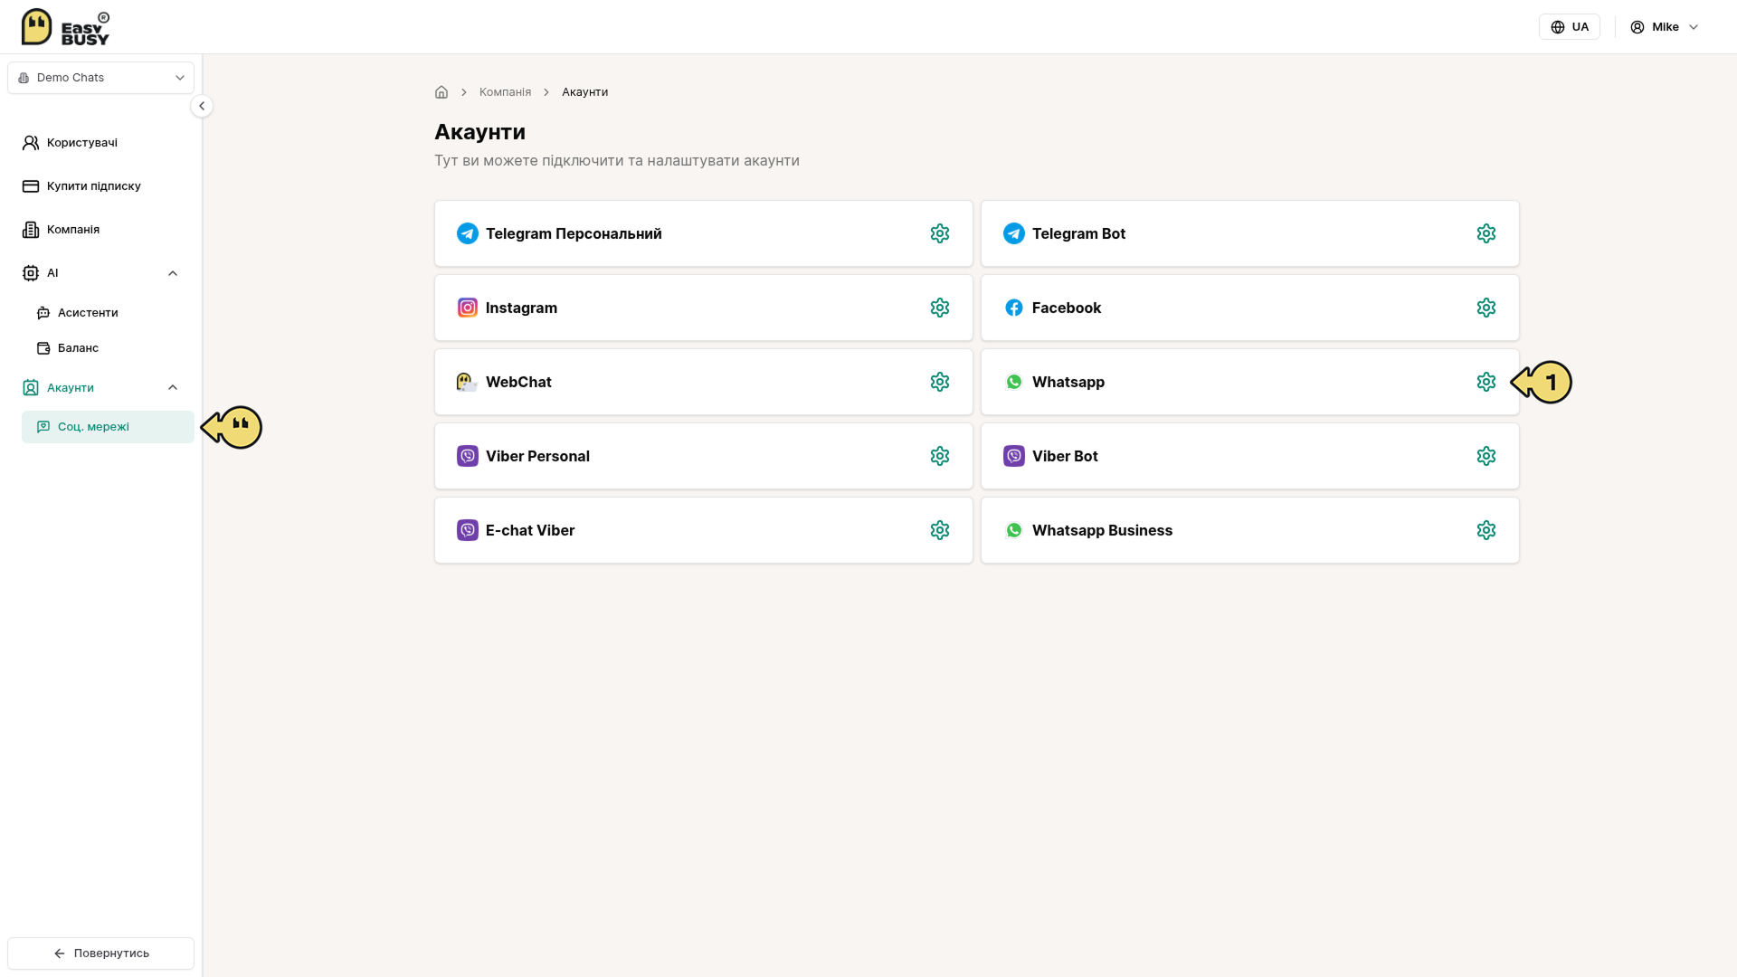Click the Instagram logo icon
This screenshot has width=1737, height=977.
pyautogui.click(x=468, y=308)
